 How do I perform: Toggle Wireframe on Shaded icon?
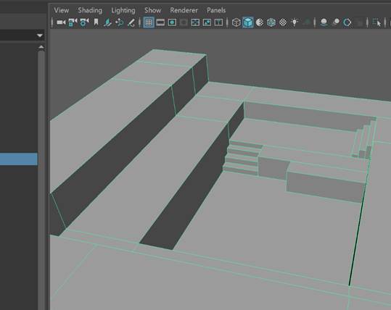271,22
